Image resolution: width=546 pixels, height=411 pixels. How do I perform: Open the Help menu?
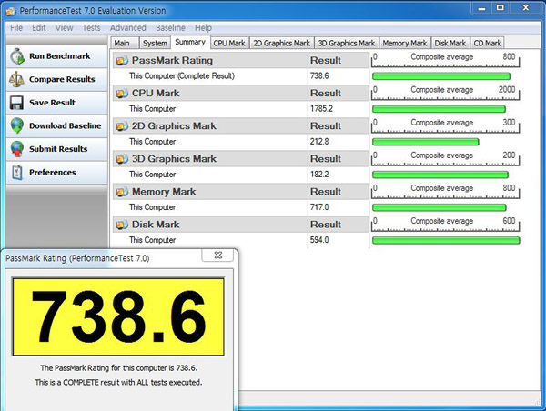[x=203, y=28]
